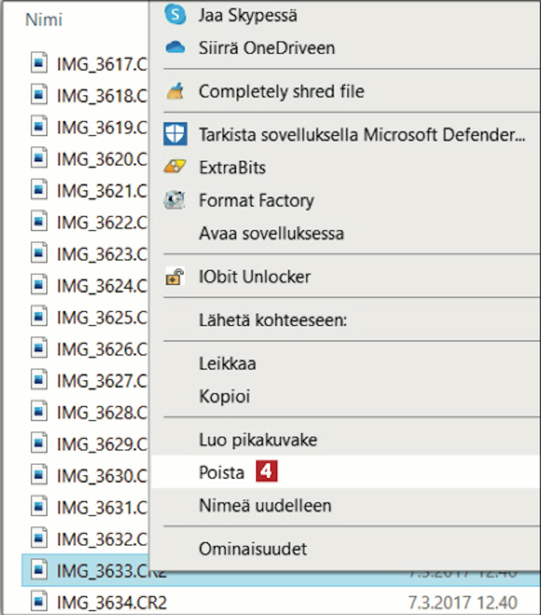
Task: Select file name IMG_3631
Action: 102,508
